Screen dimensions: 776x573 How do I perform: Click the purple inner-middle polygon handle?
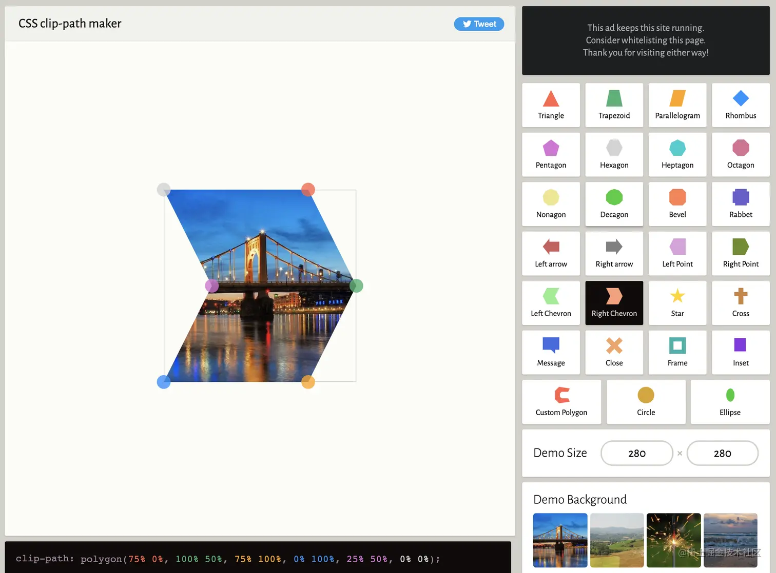212,285
